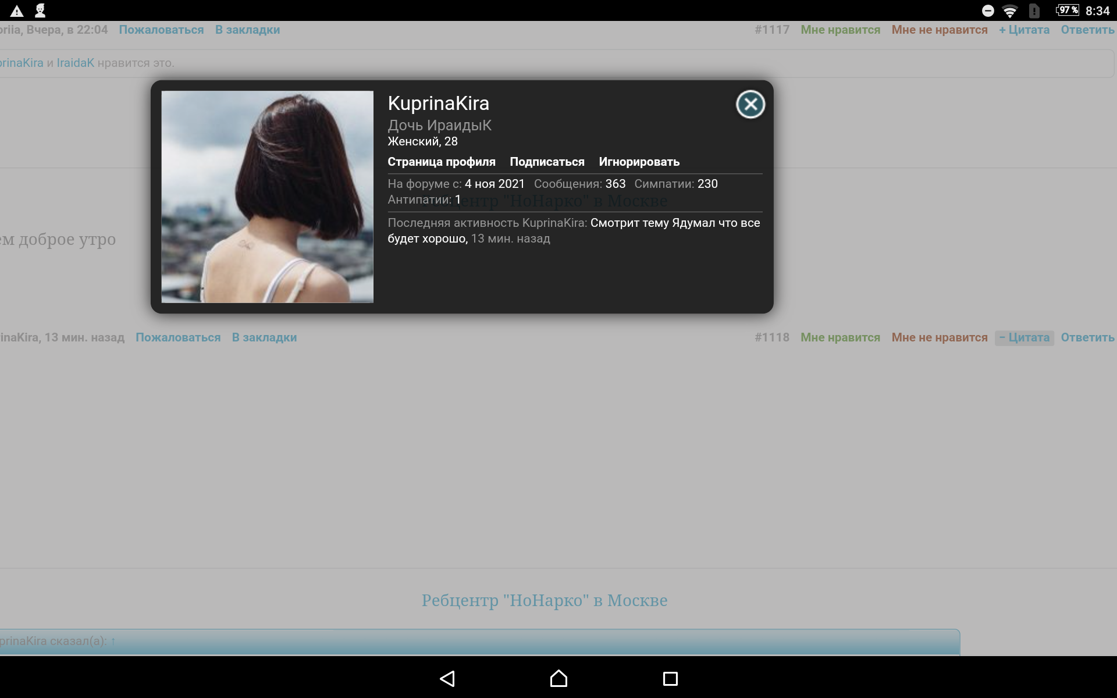Tap the do-not-disturb status icon
The width and height of the screenshot is (1117, 698).
tap(988, 11)
